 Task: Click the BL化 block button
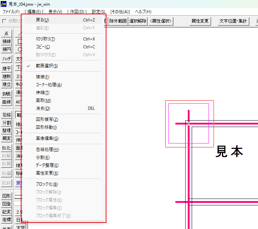6,148
